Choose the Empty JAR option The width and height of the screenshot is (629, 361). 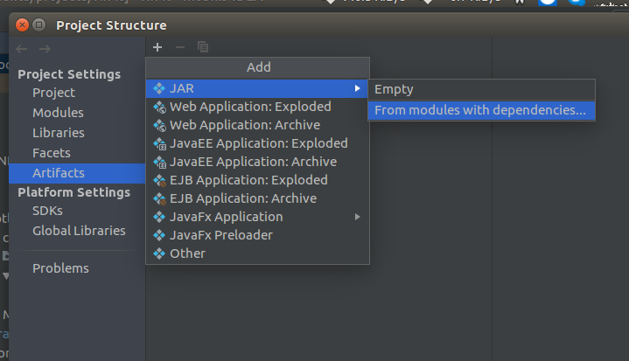point(394,89)
